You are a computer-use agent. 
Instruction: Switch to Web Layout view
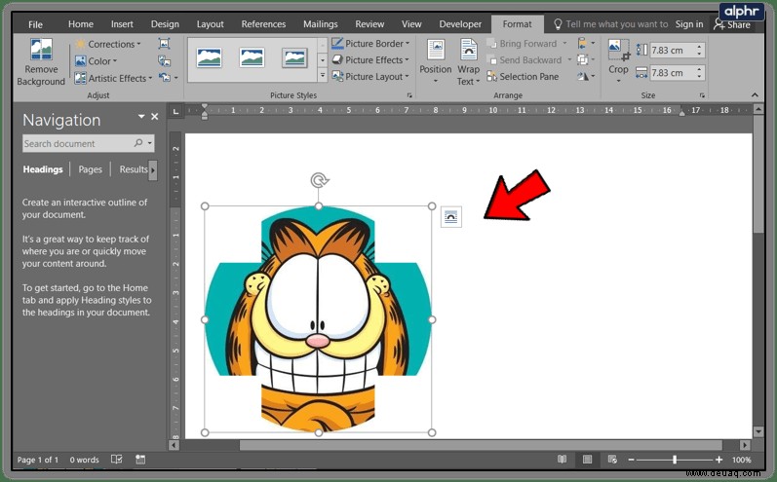612,460
